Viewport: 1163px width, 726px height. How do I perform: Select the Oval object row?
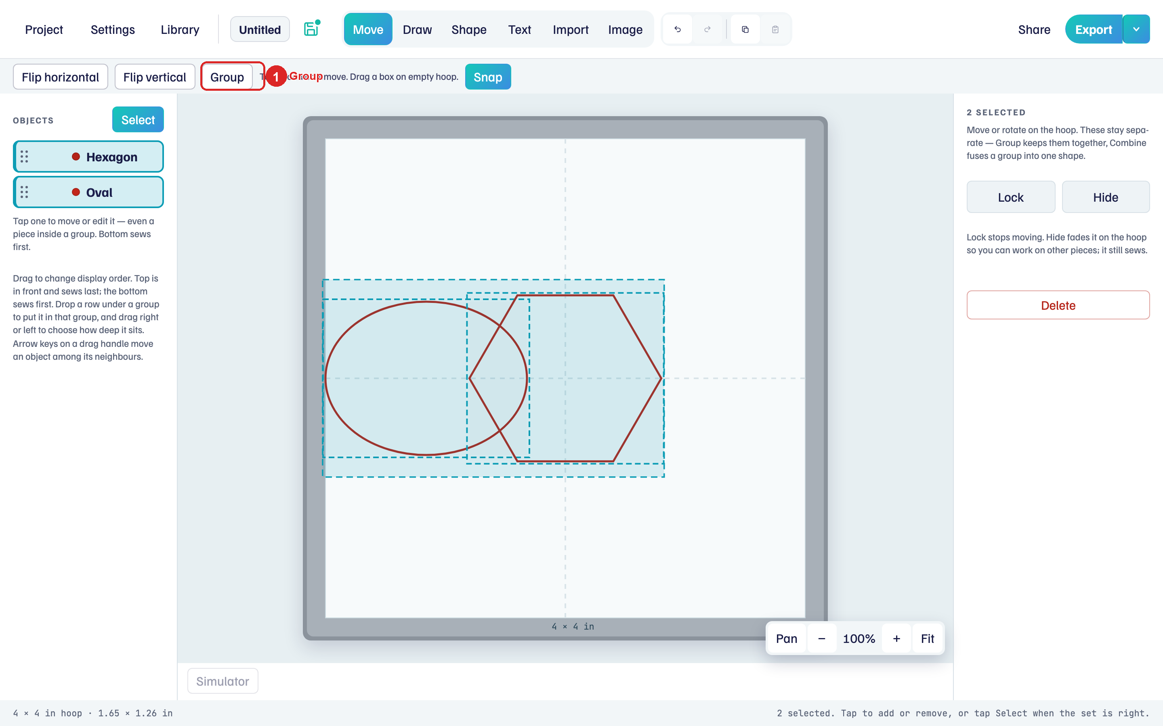pyautogui.click(x=88, y=192)
